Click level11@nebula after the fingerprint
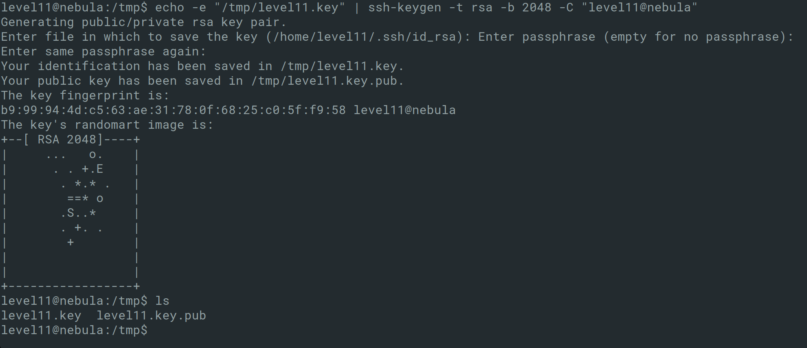 tap(404, 110)
